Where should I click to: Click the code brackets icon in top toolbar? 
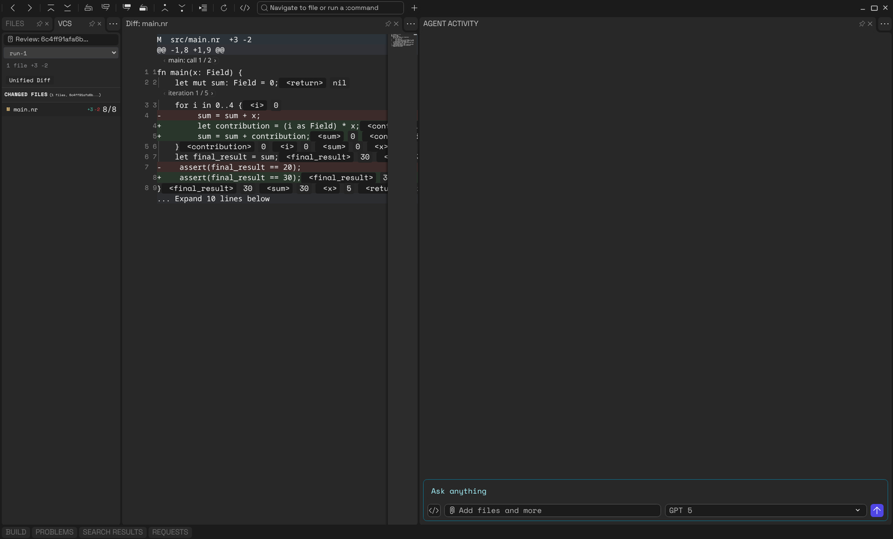[245, 8]
